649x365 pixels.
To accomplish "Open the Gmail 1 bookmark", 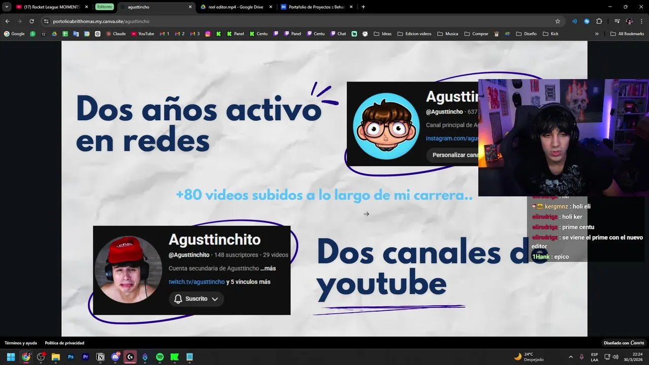I will click(164, 34).
